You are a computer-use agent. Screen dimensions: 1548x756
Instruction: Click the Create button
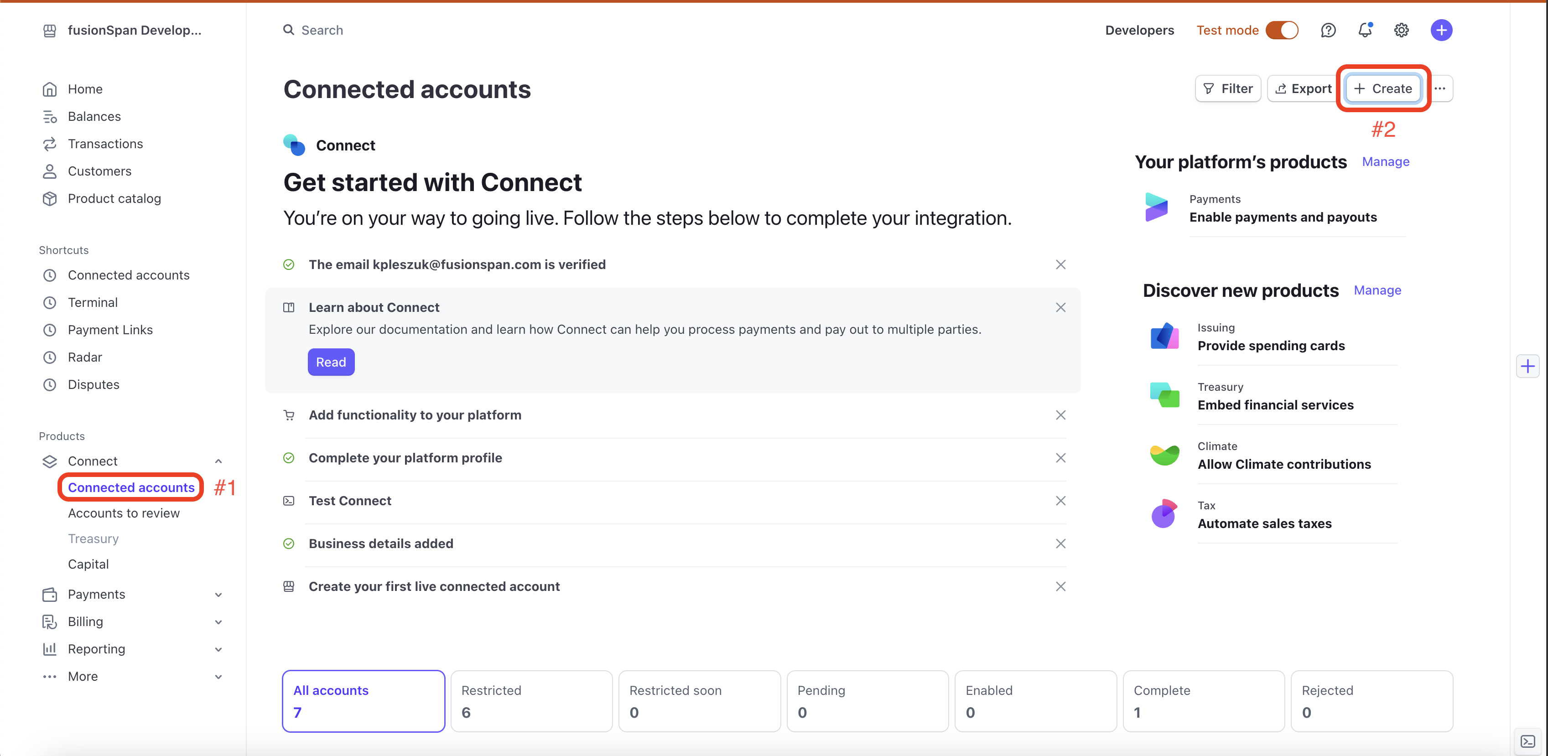click(x=1383, y=88)
